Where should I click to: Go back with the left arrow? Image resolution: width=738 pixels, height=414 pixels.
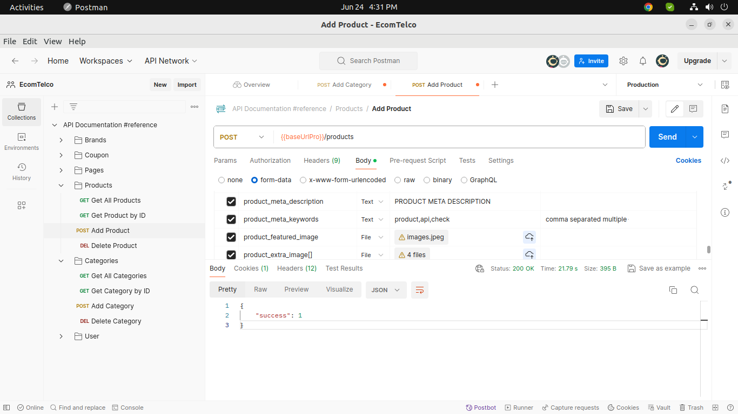[15, 61]
